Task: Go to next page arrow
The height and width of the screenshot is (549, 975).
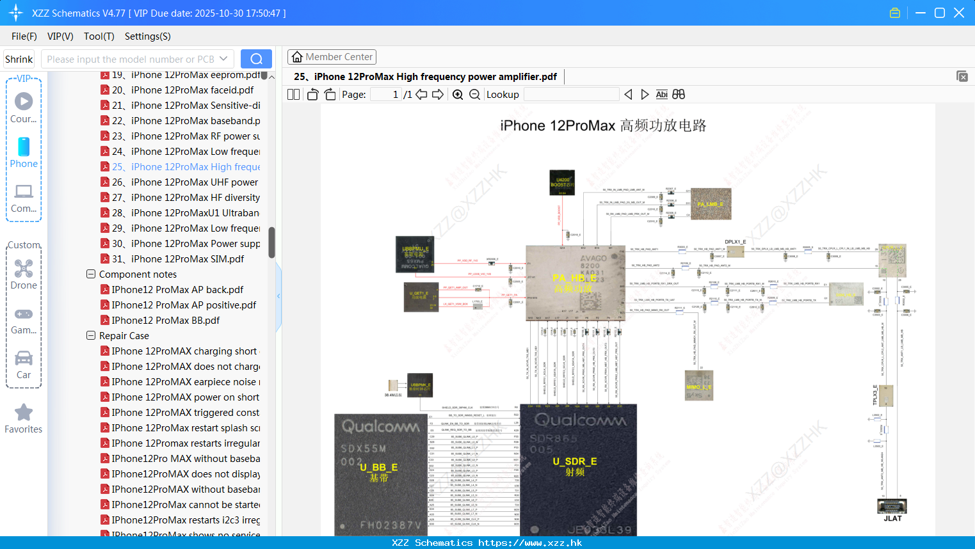Action: pos(438,94)
